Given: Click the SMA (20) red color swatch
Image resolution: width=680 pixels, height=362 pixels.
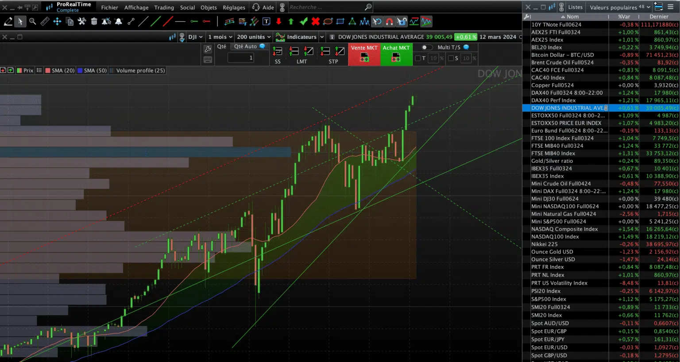Looking at the screenshot, I should [47, 70].
